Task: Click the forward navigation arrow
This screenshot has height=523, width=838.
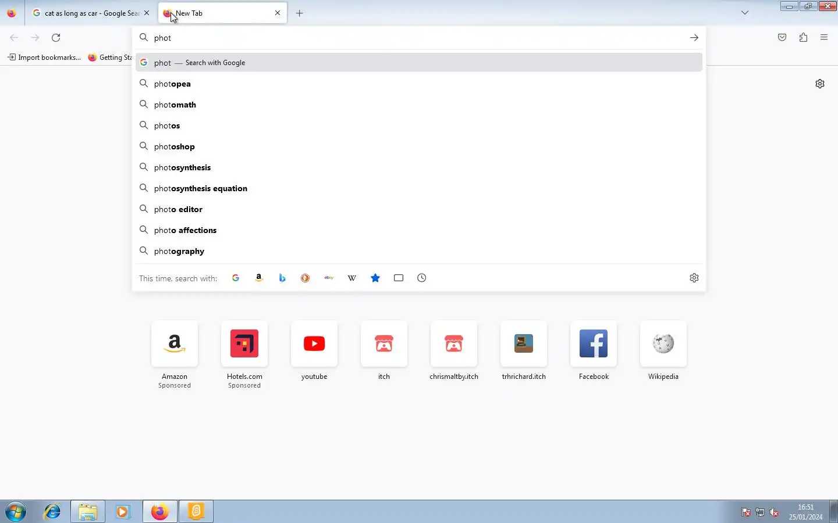Action: tap(35, 38)
